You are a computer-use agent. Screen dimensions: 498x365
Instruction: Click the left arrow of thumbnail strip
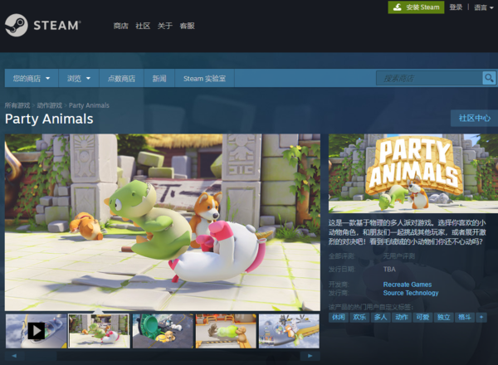point(14,356)
